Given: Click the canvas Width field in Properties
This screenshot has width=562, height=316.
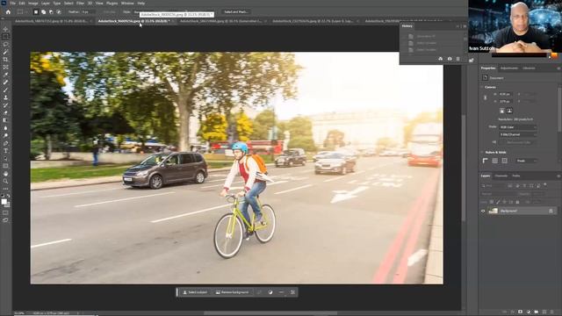Looking at the screenshot, I should 506,94.
